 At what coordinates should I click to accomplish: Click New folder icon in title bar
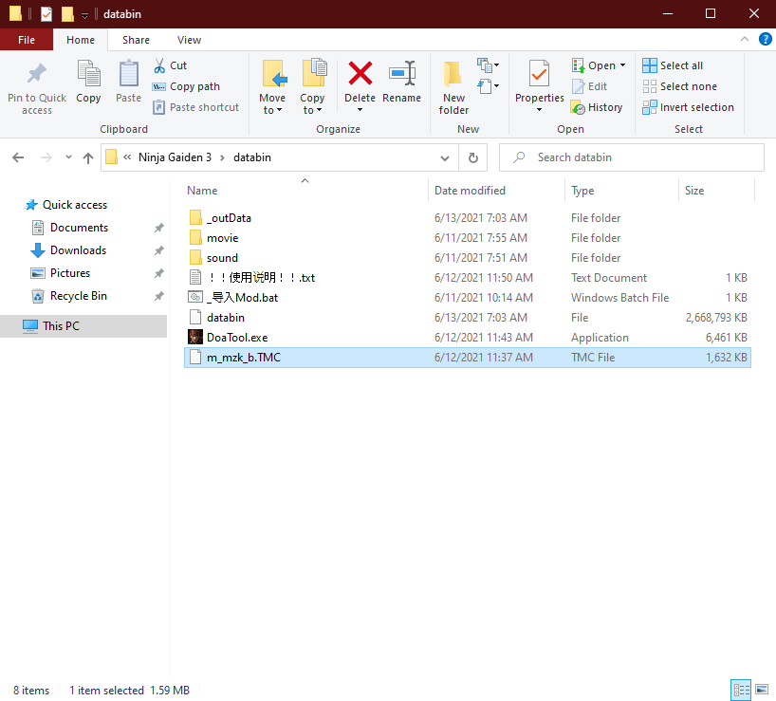67,14
